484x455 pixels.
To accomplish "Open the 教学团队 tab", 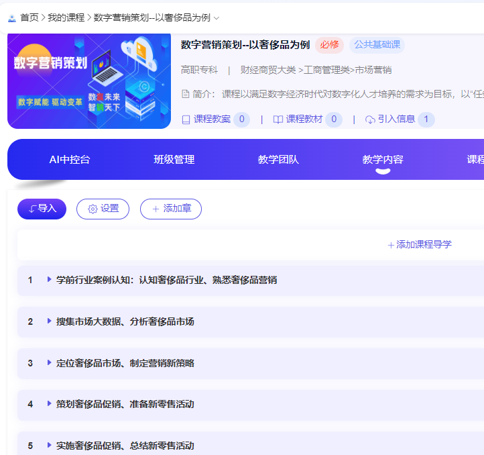I will (x=278, y=160).
